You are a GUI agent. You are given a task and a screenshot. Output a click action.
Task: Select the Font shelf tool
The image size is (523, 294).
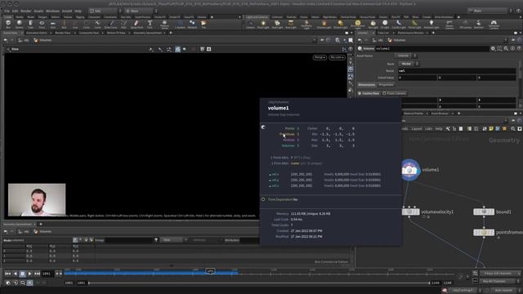tap(150, 24)
